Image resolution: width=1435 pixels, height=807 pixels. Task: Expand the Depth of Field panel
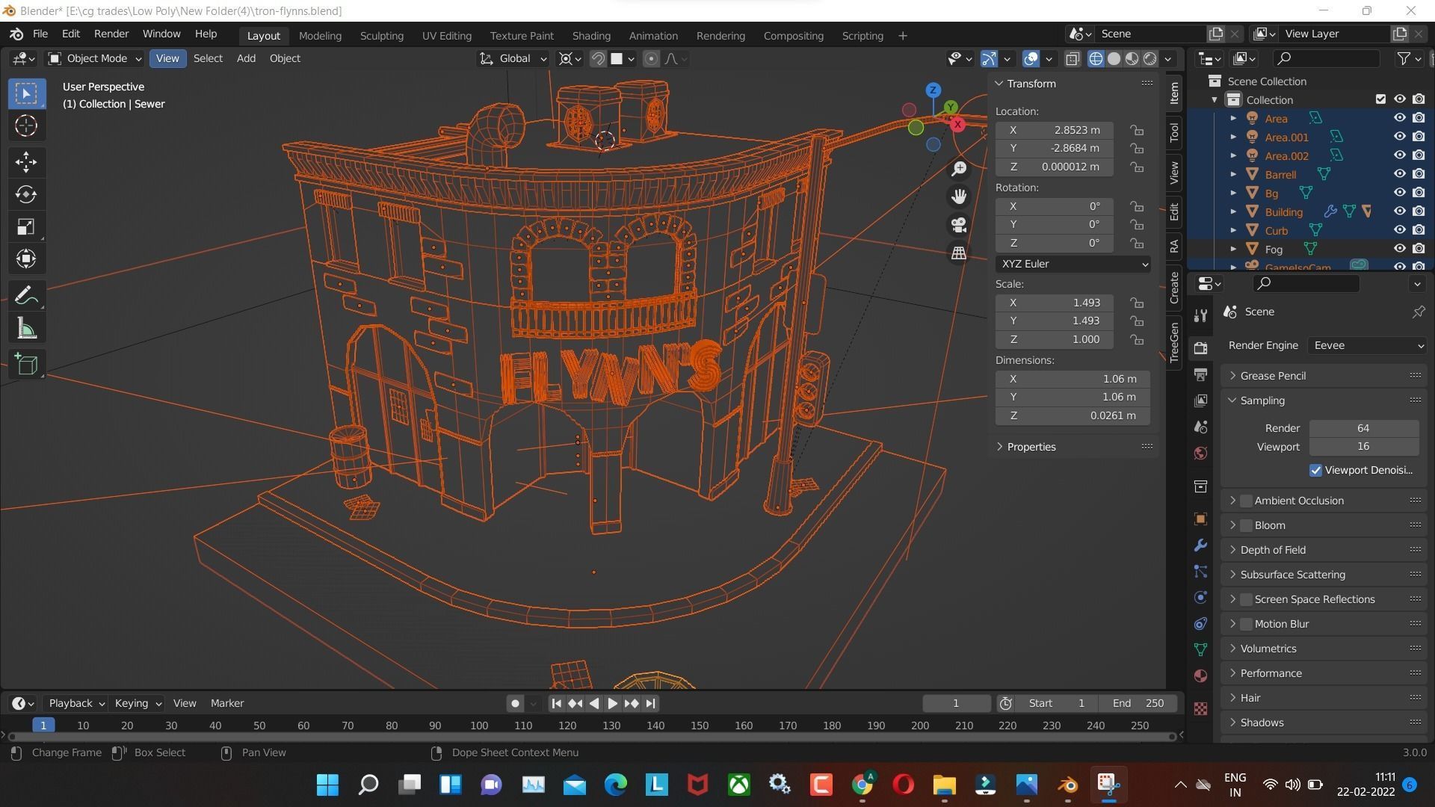coord(1323,550)
